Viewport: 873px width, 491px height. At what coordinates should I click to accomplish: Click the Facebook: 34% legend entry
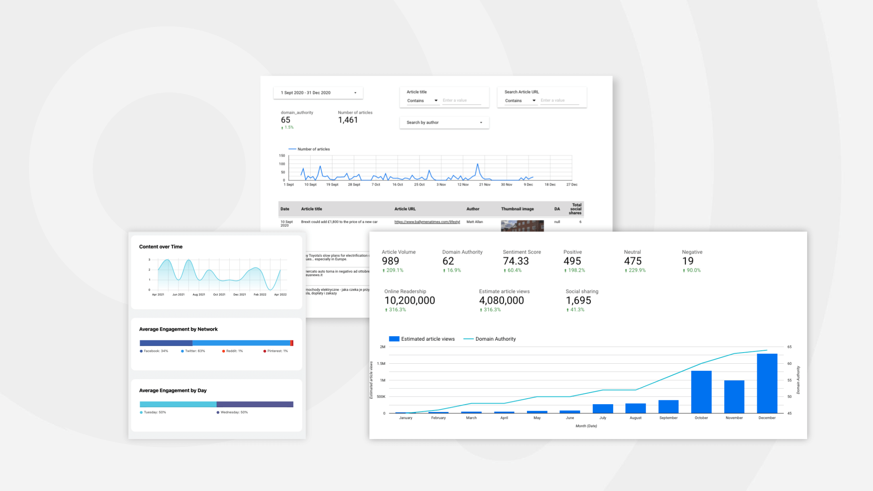coord(154,351)
